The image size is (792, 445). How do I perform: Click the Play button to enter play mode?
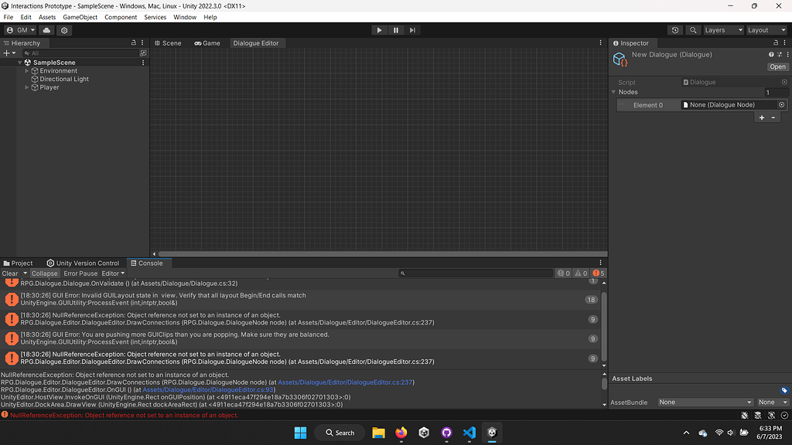tap(379, 30)
